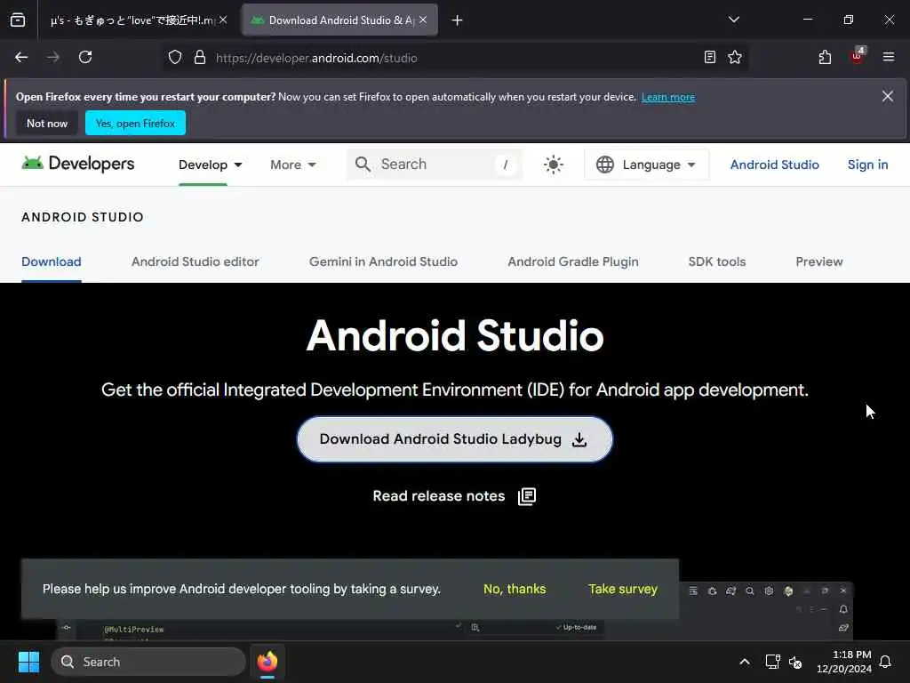Screen dimensions: 910x683
Task: Close the μ's music tab
Action: coord(223,20)
